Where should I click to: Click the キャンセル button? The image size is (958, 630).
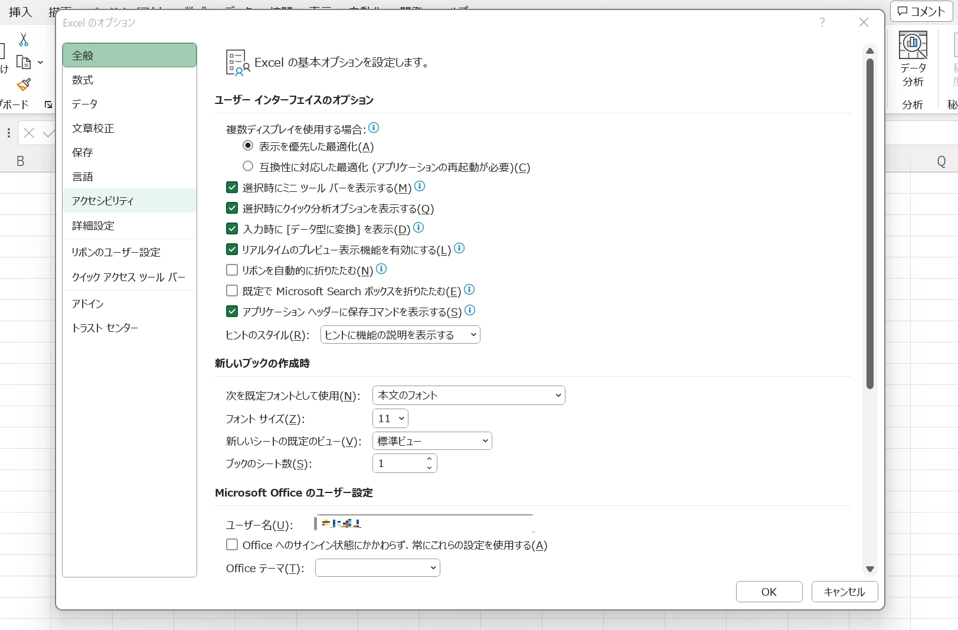point(845,592)
